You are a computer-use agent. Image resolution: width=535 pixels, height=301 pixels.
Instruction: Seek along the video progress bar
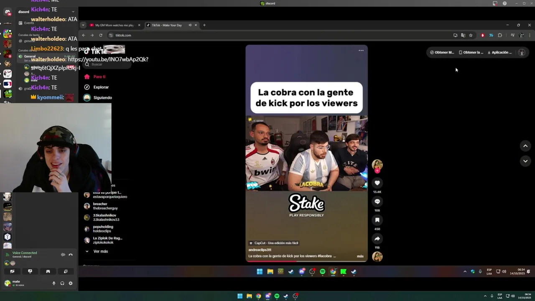[307, 261]
